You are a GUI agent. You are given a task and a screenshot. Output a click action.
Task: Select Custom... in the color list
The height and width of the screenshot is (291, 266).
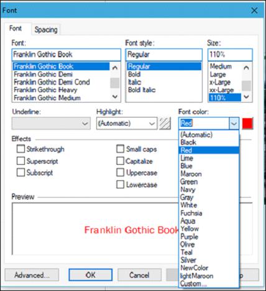click(193, 284)
